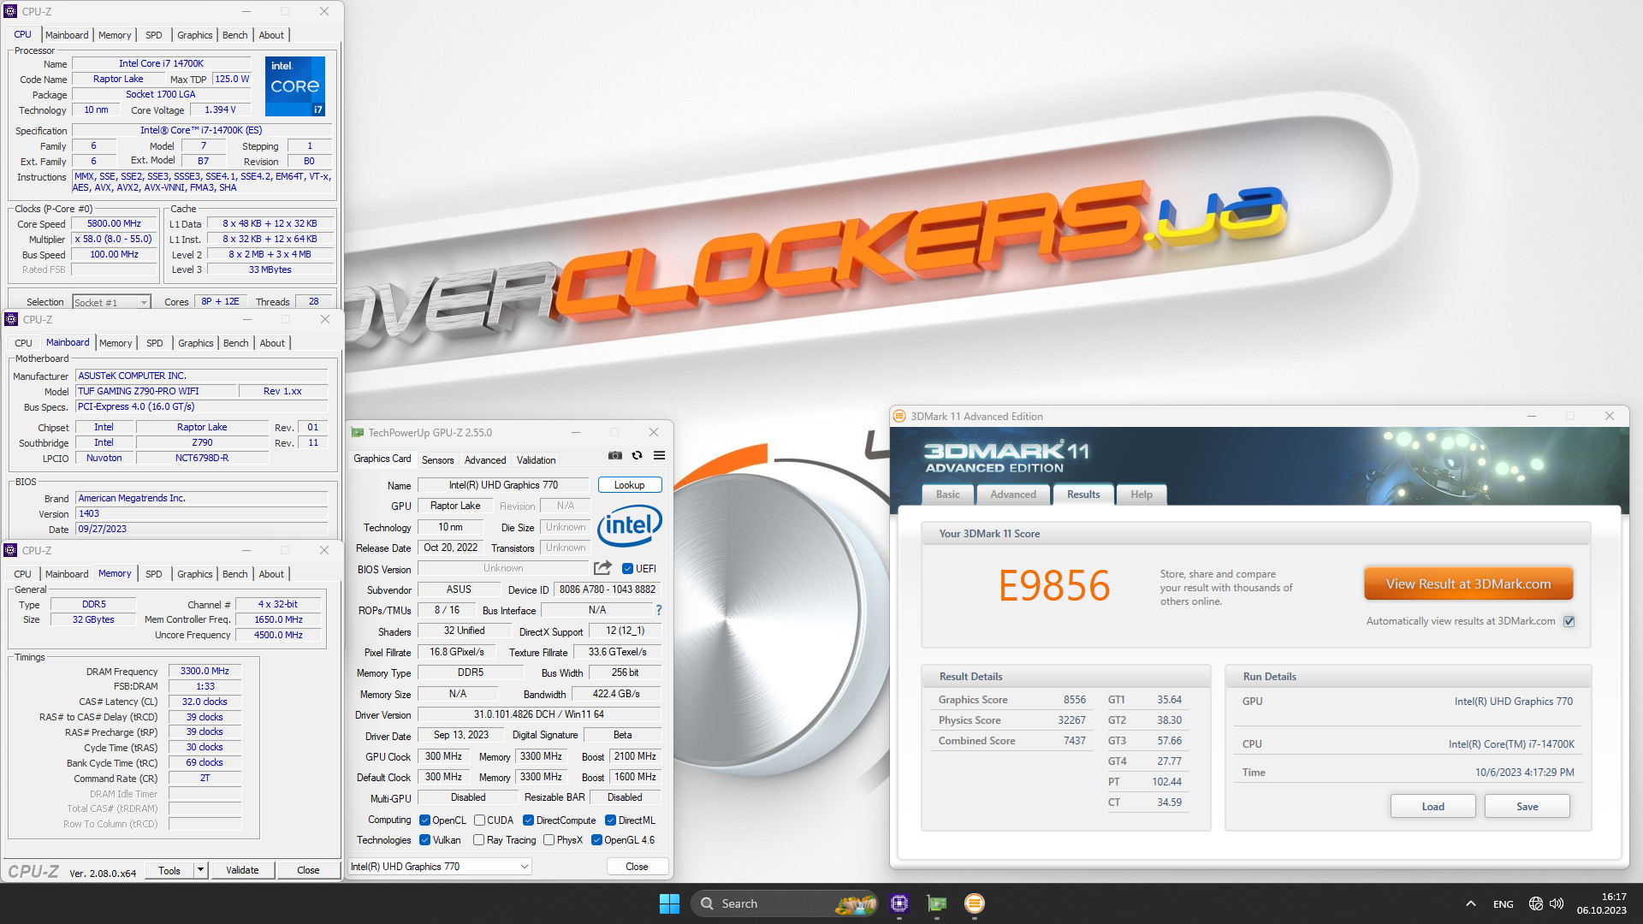1643x924 pixels.
Task: Click the DRAM Frequency 3300.0 MHz value
Action: [x=205, y=672]
